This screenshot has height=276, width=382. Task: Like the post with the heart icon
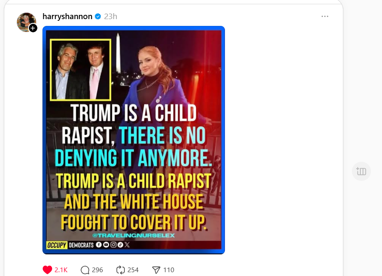click(x=47, y=270)
